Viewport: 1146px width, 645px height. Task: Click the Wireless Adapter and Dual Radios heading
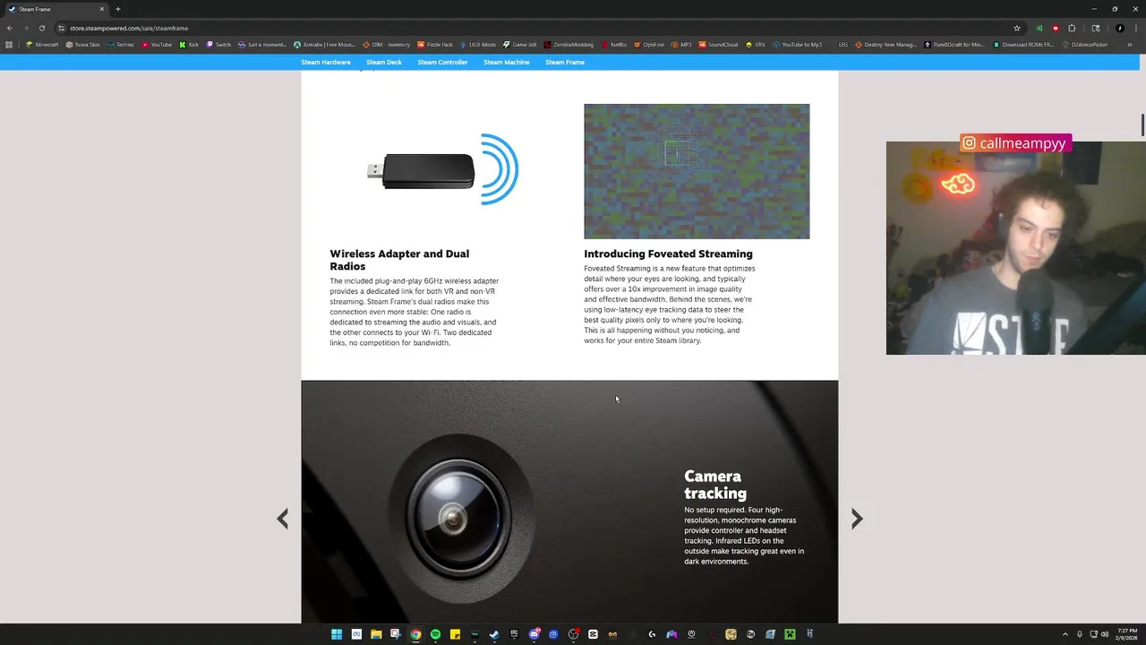399,260
